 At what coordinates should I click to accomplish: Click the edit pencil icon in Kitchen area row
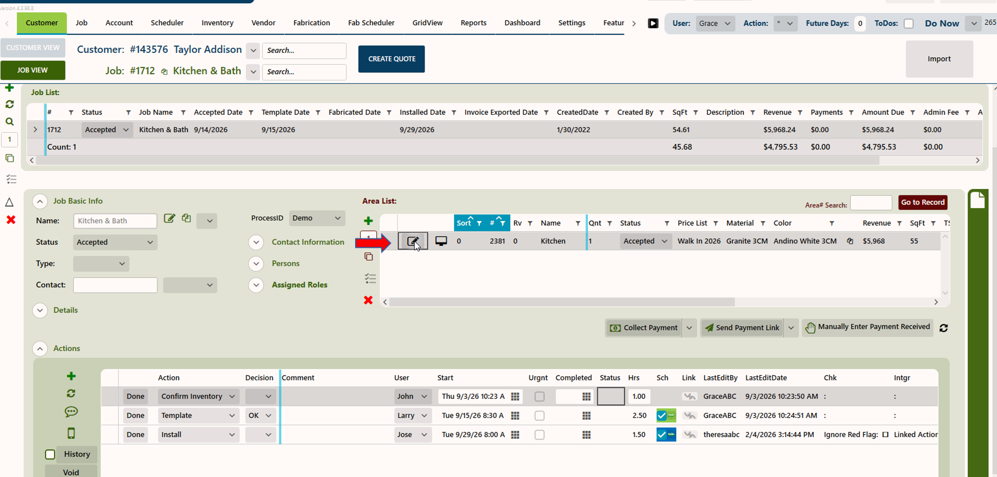click(413, 241)
